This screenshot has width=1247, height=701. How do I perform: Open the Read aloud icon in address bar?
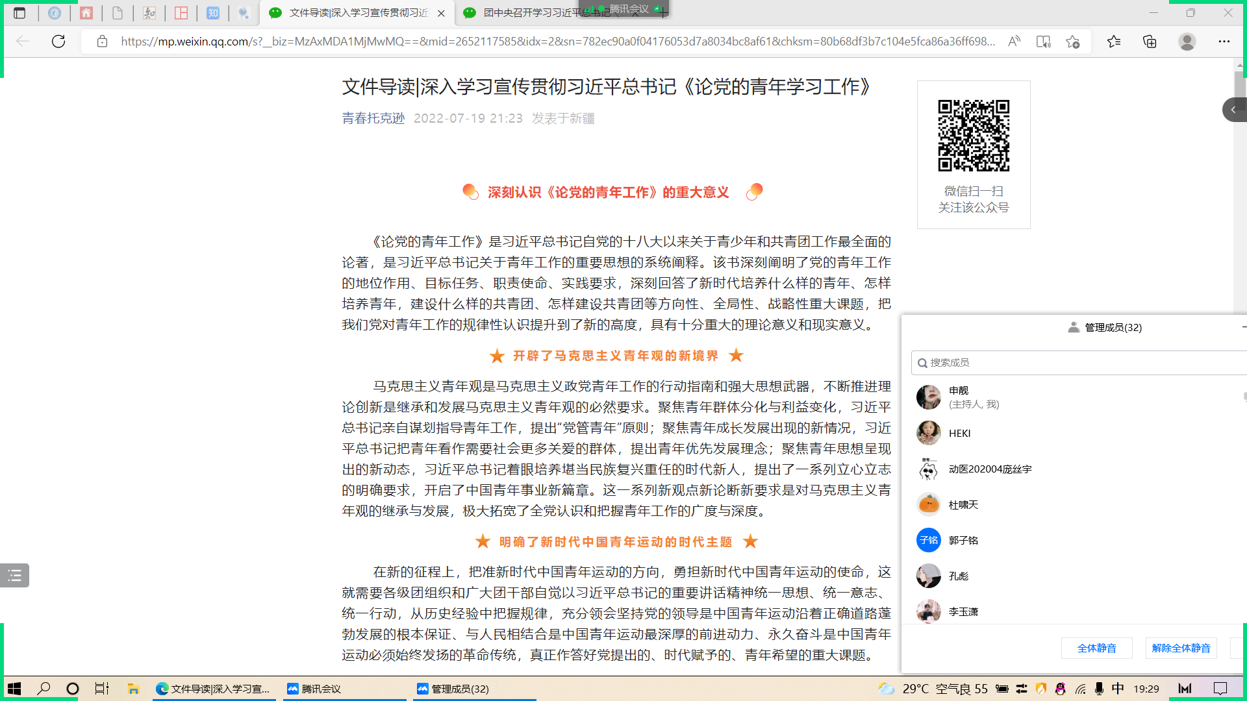pyautogui.click(x=1014, y=42)
